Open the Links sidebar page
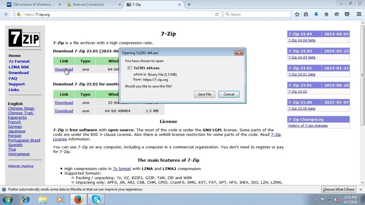The height and width of the screenshot is (205, 365). [14, 90]
